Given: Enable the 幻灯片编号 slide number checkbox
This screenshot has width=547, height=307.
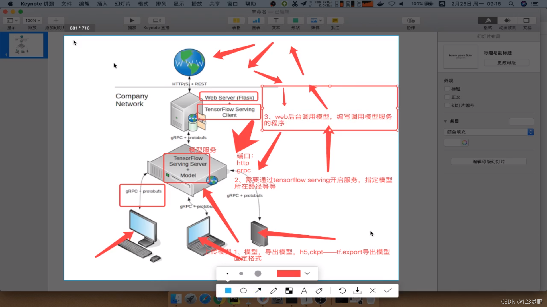Looking at the screenshot, I should point(447,105).
